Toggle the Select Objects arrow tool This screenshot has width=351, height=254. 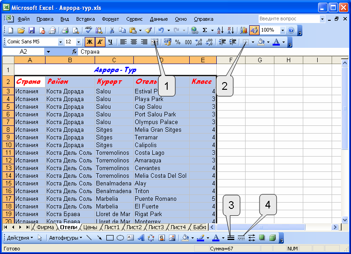(x=40, y=238)
